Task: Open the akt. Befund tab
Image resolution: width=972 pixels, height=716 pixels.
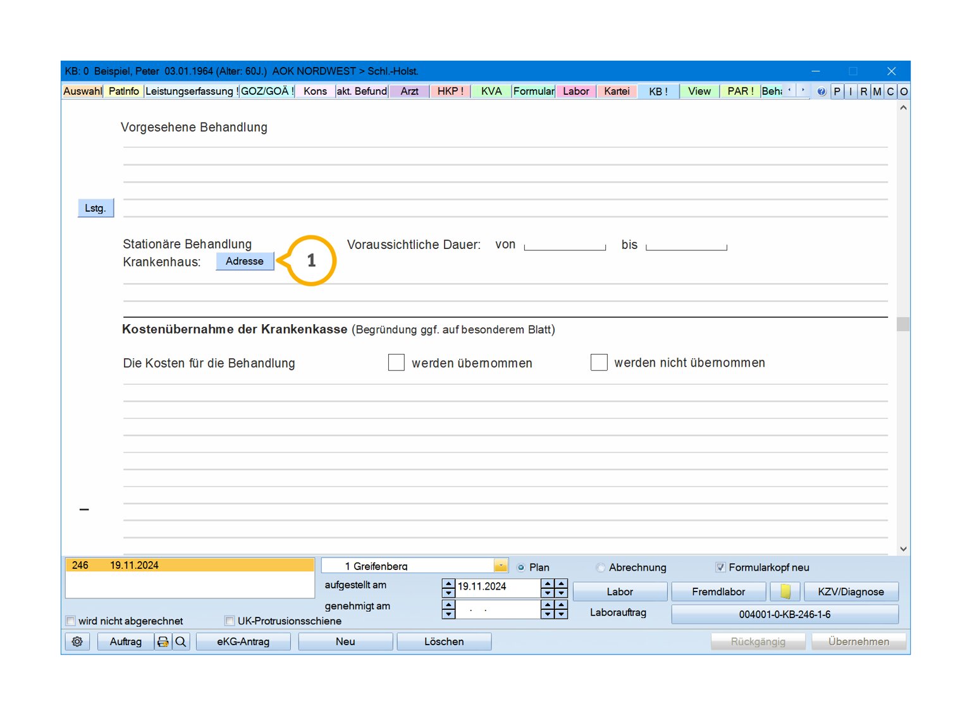Action: pyautogui.click(x=362, y=91)
